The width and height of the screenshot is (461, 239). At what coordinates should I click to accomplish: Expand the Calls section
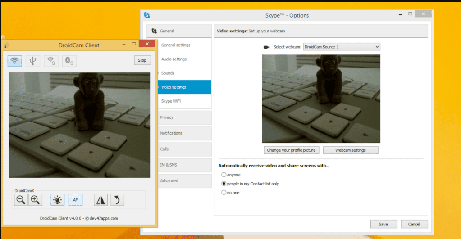click(185, 149)
